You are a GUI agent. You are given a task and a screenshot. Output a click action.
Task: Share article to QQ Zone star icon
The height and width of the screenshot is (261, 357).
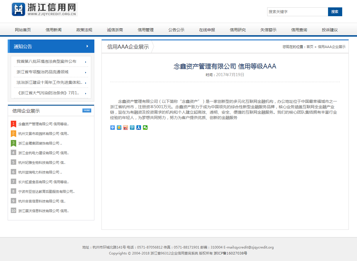click(x=119, y=128)
